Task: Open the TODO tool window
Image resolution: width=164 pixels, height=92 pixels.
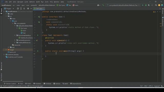Action: coord(28,84)
